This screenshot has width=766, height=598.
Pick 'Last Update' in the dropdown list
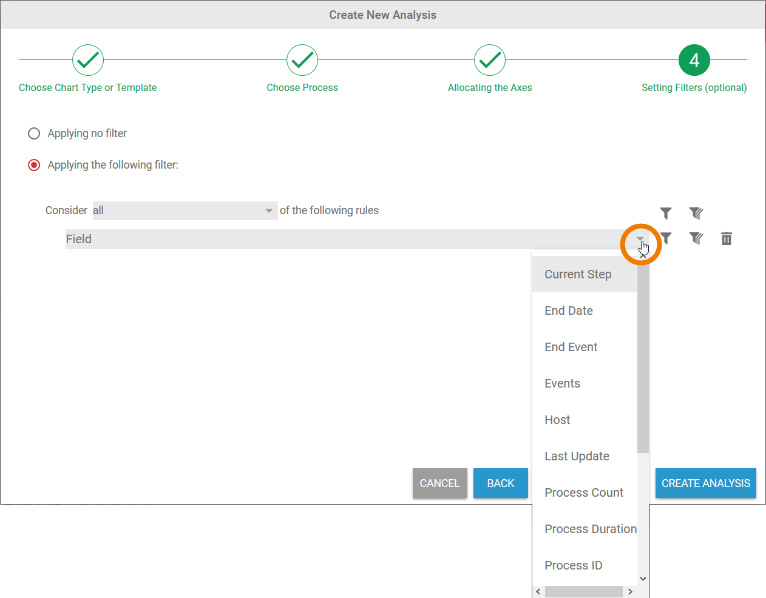[577, 456]
